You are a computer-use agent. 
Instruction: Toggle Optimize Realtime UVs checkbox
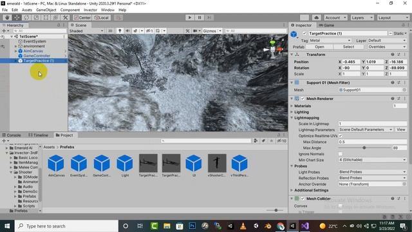(x=341, y=136)
